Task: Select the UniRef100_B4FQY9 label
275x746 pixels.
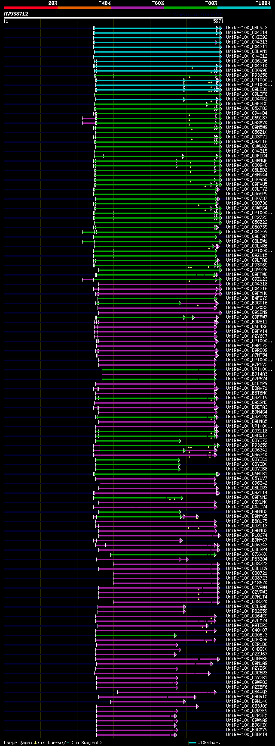Action: (x=247, y=298)
